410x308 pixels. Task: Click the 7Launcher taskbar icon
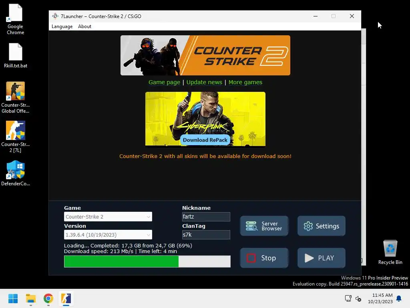pyautogui.click(x=66, y=298)
